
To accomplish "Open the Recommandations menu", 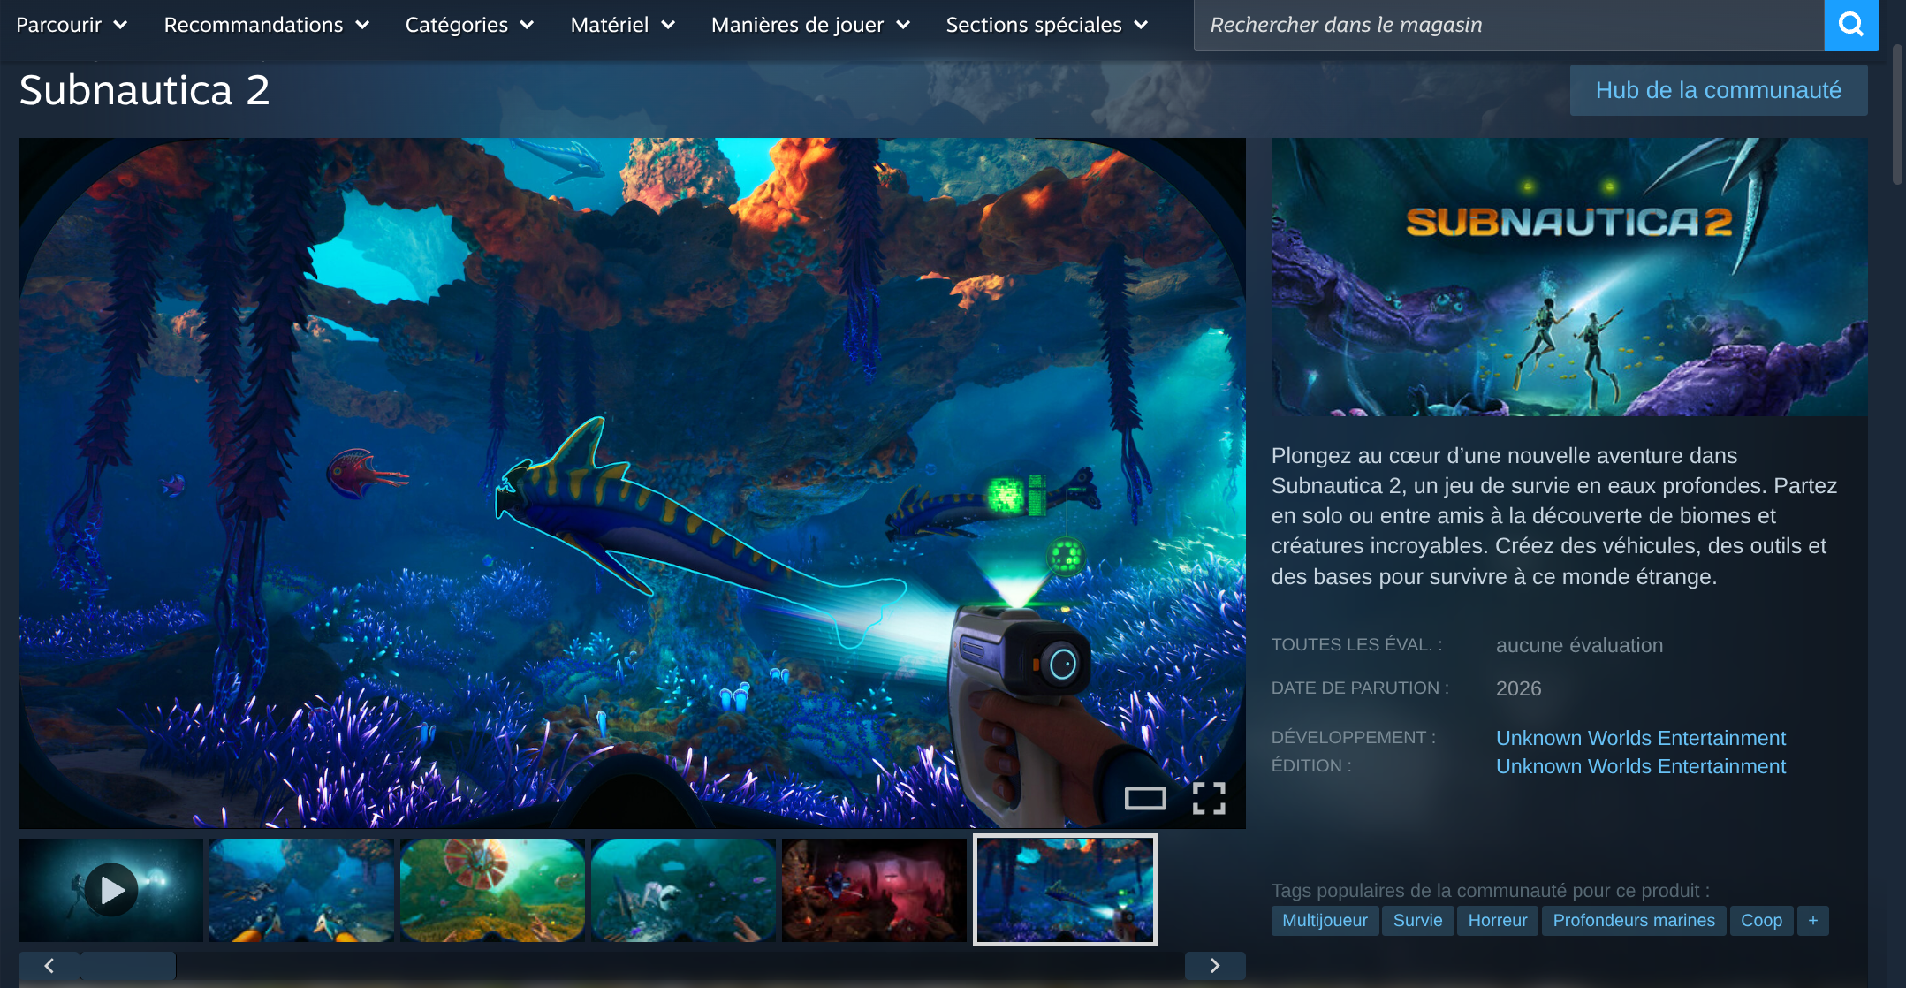I will click(x=266, y=25).
